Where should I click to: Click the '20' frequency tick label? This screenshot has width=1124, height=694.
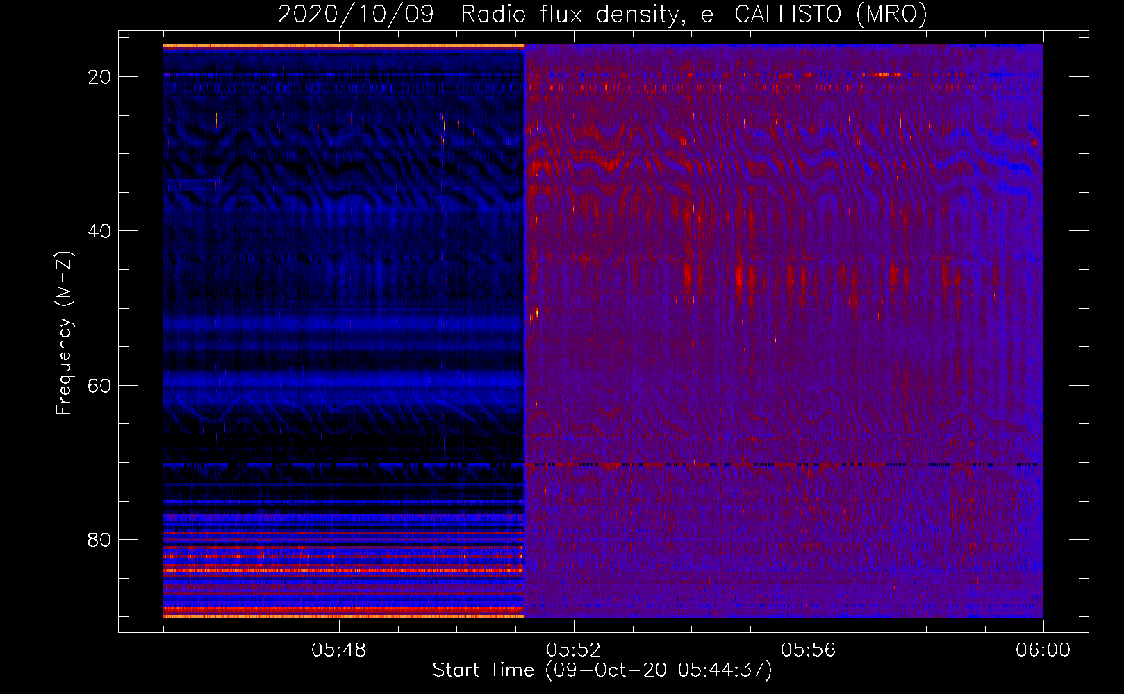(99, 77)
